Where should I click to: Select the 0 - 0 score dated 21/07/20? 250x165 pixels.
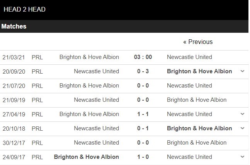143,86
